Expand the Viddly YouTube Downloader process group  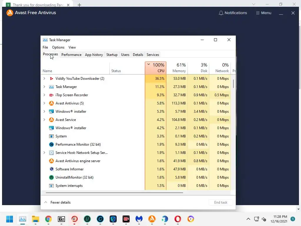44,78
